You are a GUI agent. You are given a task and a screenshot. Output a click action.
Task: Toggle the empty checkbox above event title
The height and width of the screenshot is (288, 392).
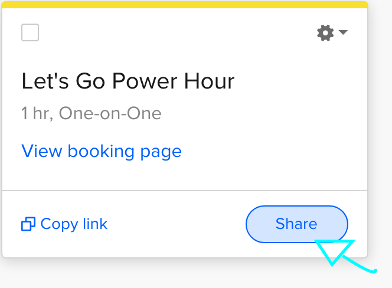[x=30, y=32]
